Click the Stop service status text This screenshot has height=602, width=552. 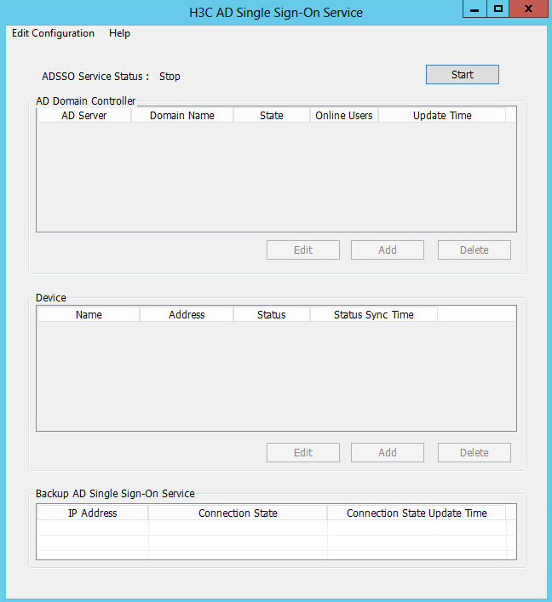pyautogui.click(x=170, y=77)
